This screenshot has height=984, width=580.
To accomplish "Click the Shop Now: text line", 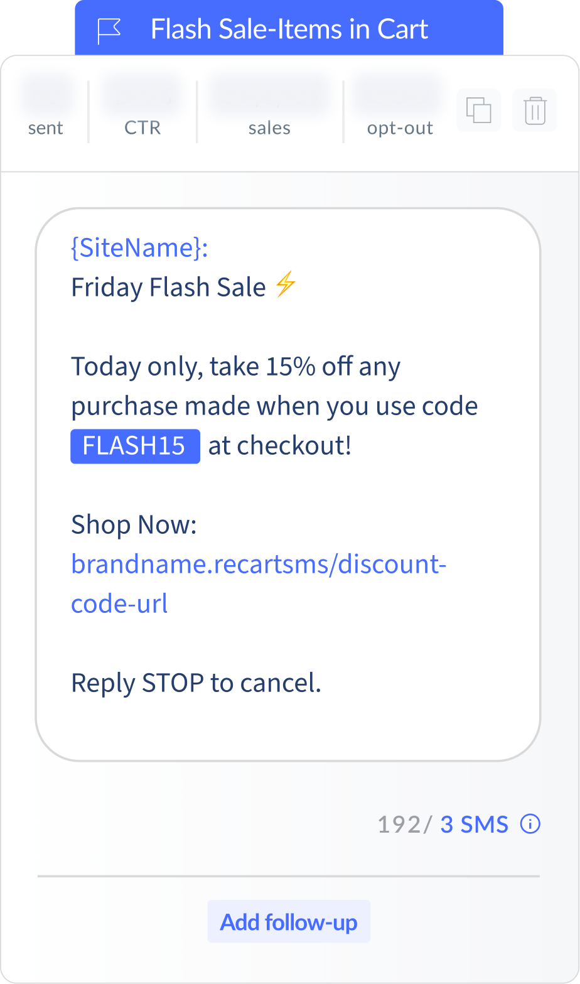I will point(134,524).
